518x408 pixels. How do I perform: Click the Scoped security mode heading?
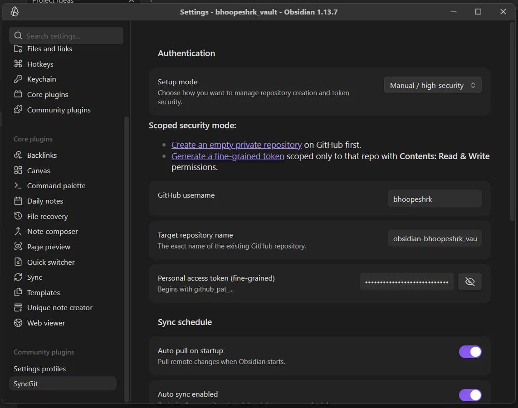tap(192, 126)
